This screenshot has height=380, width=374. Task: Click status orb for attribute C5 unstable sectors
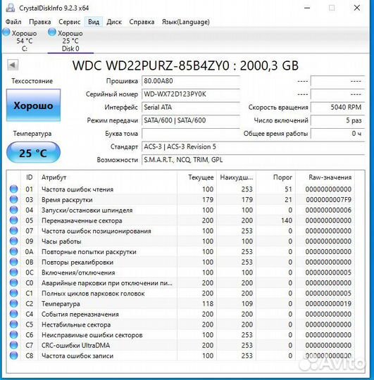click(14, 324)
